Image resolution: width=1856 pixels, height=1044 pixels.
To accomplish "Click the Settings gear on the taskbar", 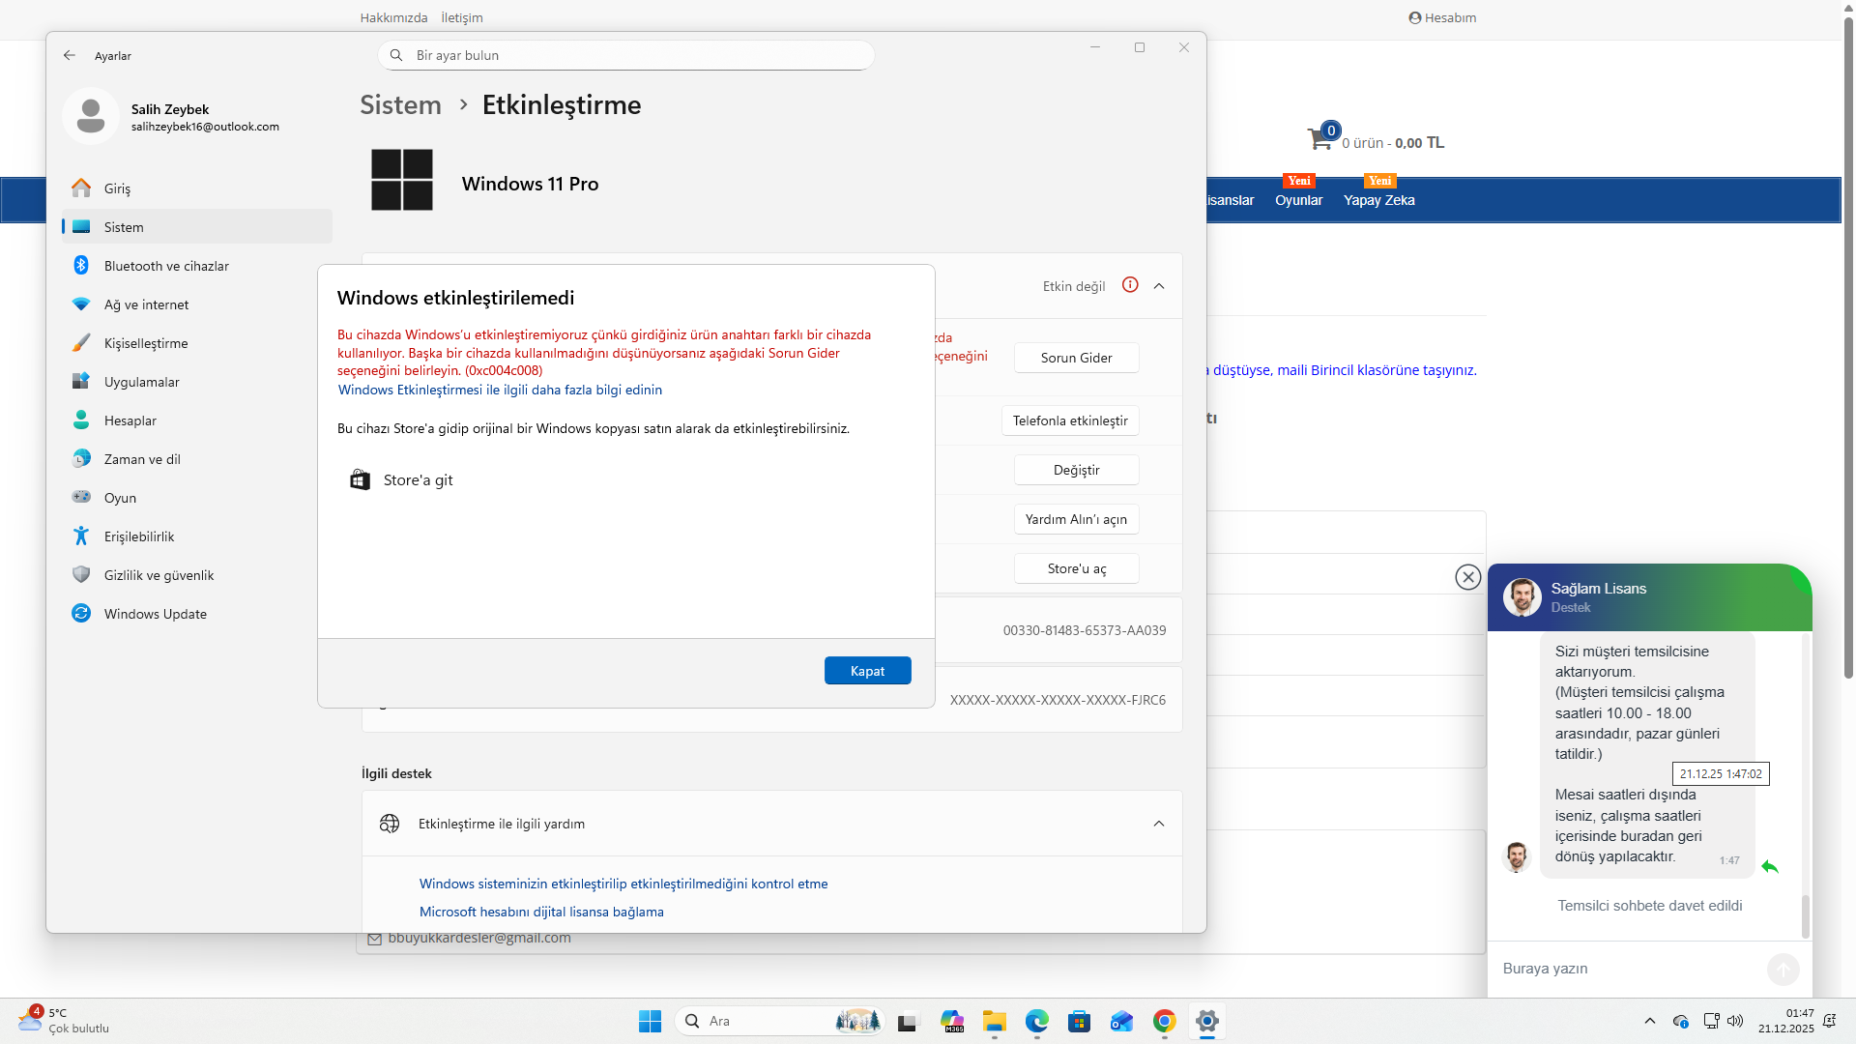I will point(1207,1021).
